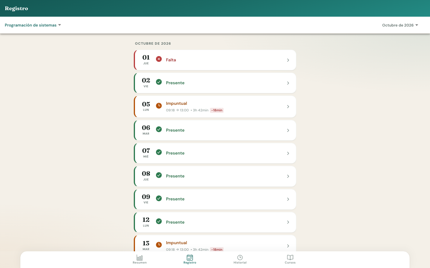The width and height of the screenshot is (430, 268).
Task: Click the green check icon on day 12
Action: (x=159, y=221)
